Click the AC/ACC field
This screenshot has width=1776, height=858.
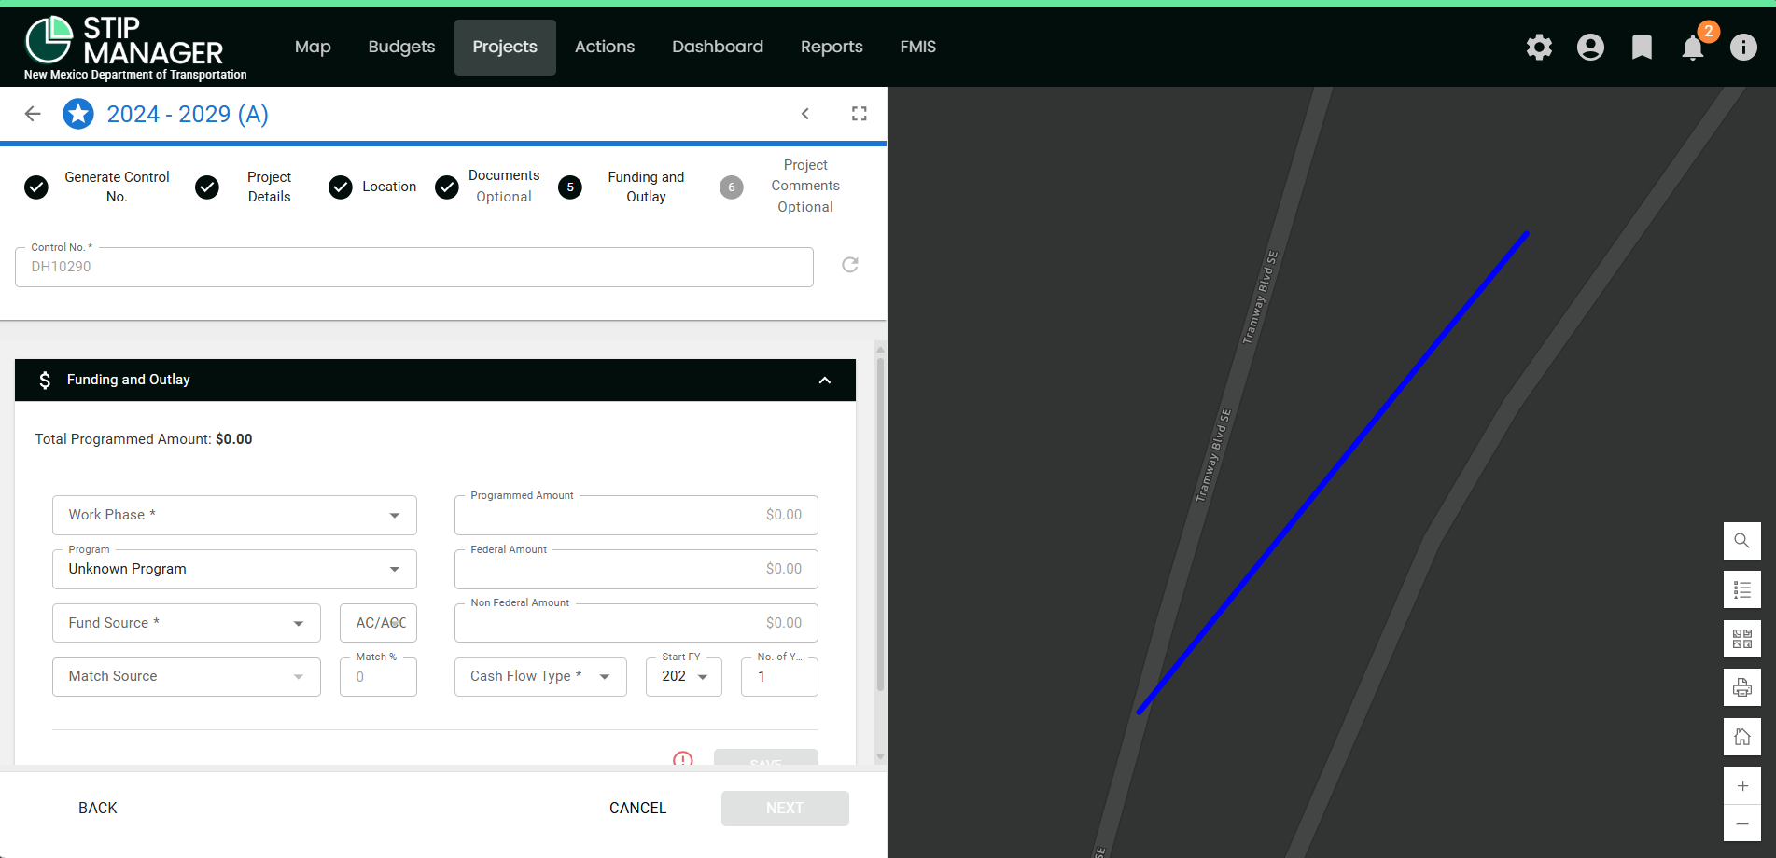378,623
